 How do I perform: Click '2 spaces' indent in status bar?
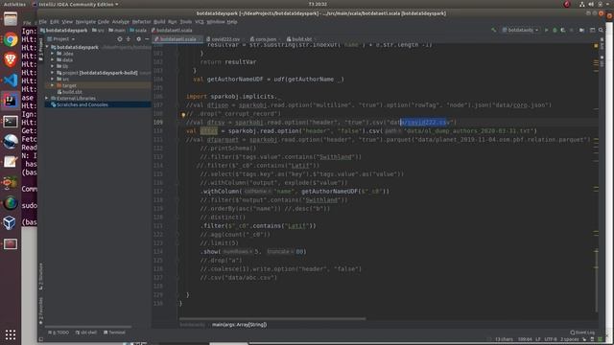pyautogui.click(x=569, y=339)
